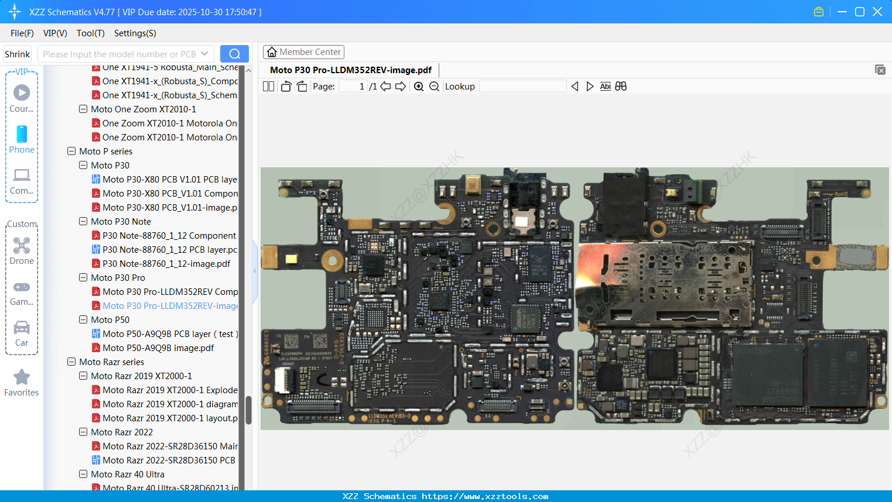Image resolution: width=892 pixels, height=502 pixels.
Task: Toggle the two-page layout view icon
Action: tap(268, 87)
